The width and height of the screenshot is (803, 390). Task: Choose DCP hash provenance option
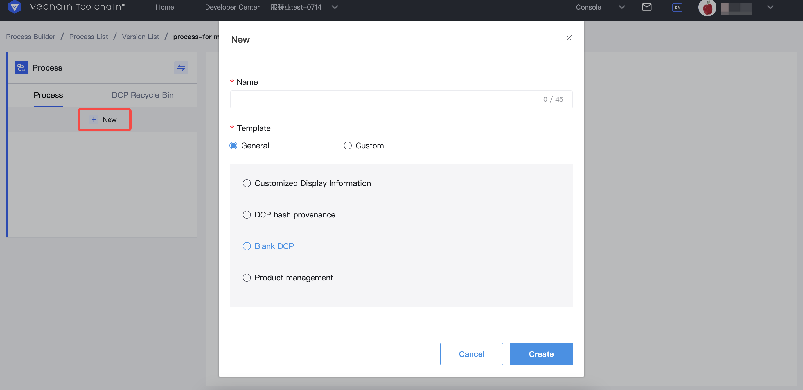coord(289,215)
